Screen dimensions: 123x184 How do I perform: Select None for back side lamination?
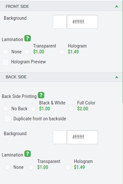(x=8, y=167)
